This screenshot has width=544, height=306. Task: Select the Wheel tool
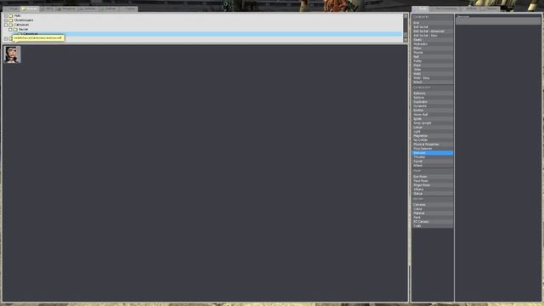click(433, 166)
